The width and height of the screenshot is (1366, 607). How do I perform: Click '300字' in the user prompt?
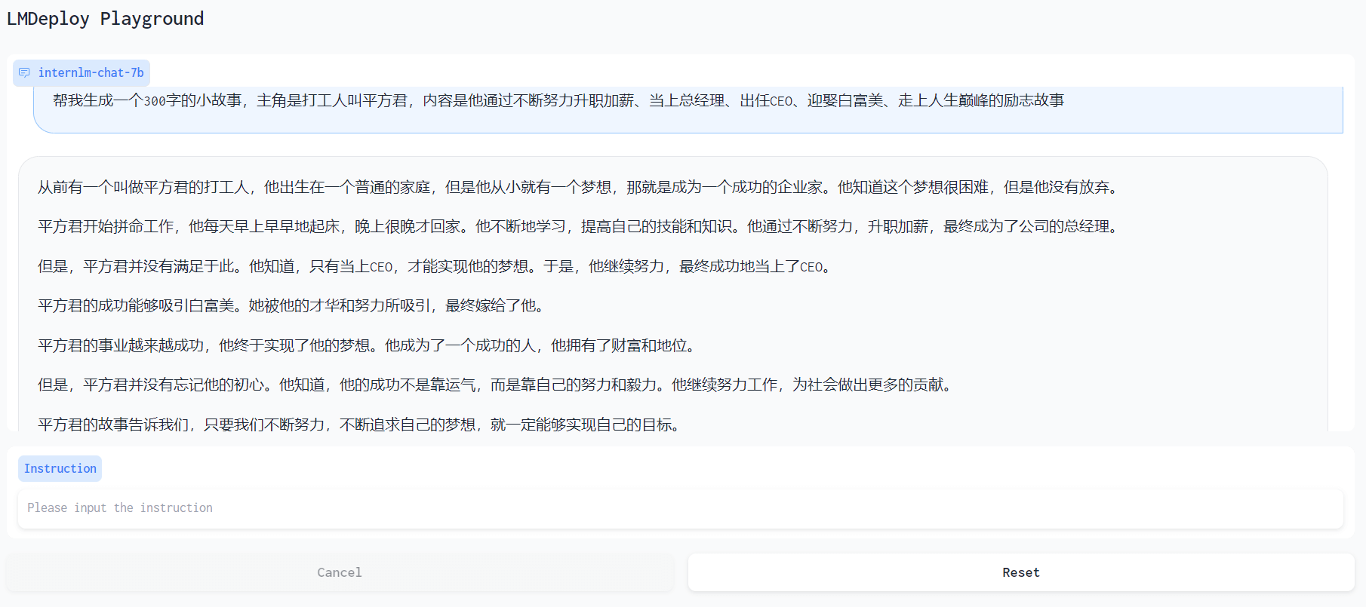pos(162,101)
